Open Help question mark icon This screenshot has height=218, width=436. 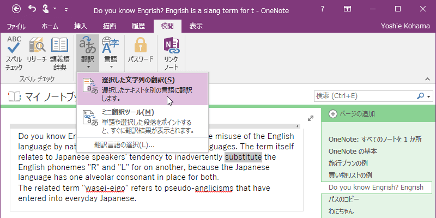pos(322,9)
